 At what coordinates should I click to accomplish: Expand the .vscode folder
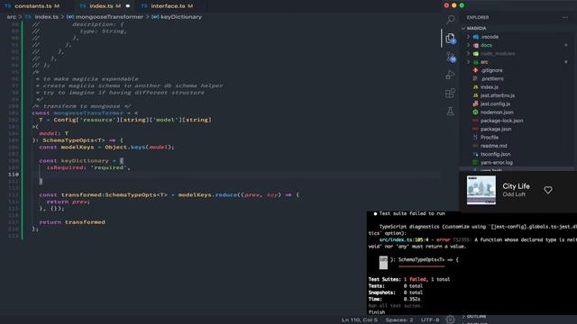pyautogui.click(x=490, y=37)
